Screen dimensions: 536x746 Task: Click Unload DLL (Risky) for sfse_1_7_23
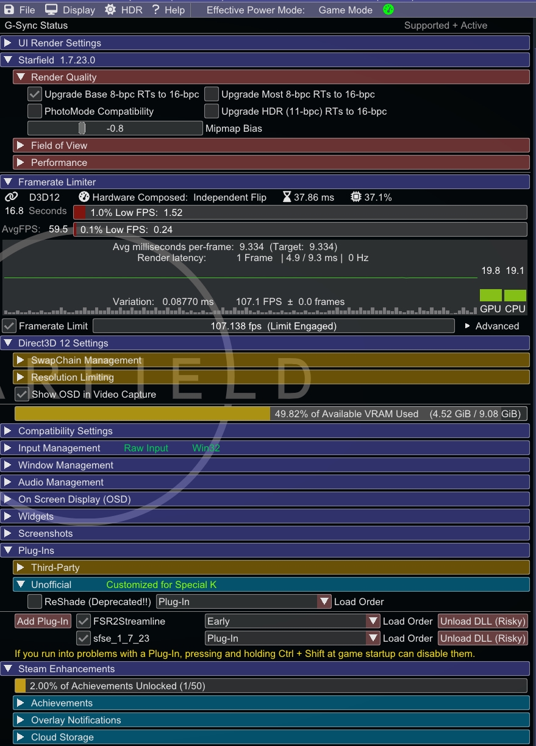(x=482, y=639)
